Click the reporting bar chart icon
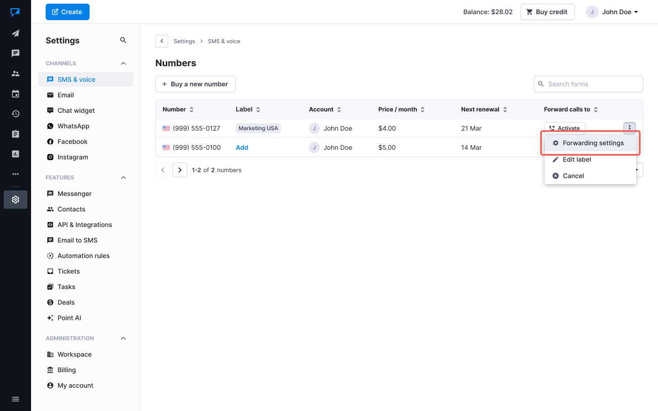The height and width of the screenshot is (411, 658). click(x=16, y=154)
